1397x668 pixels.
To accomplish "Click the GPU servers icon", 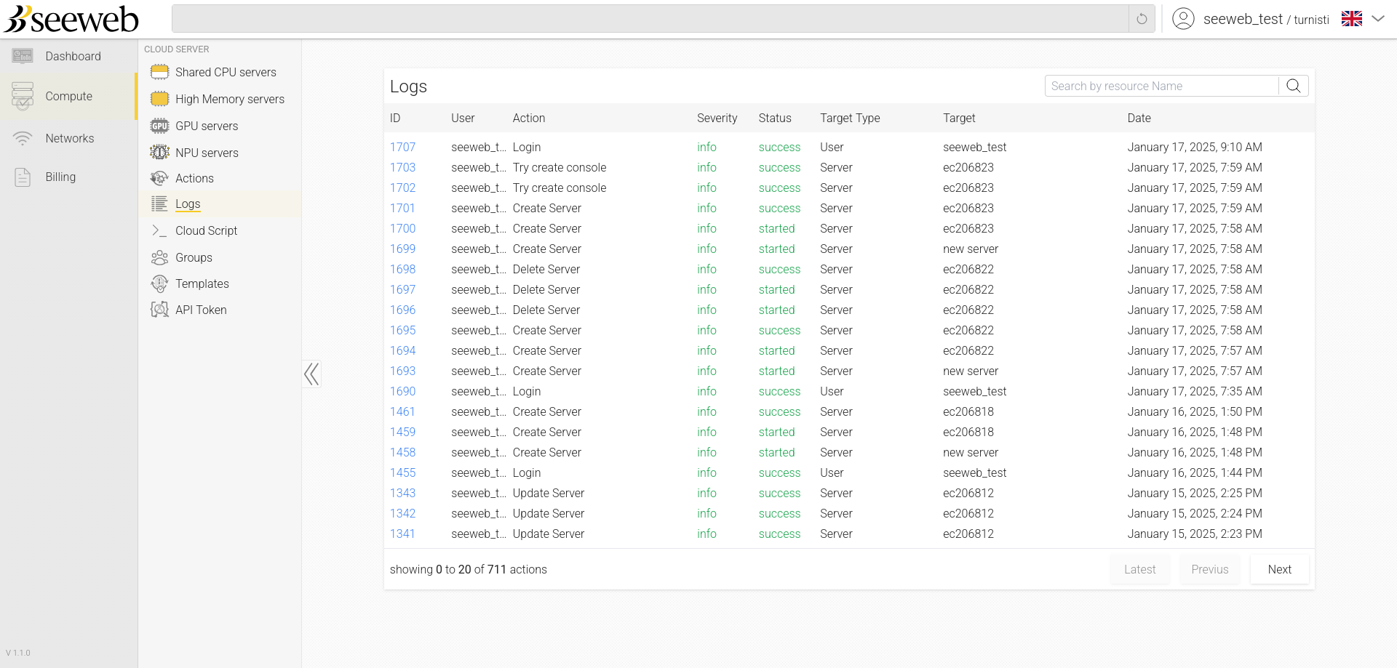I will [x=159, y=126].
